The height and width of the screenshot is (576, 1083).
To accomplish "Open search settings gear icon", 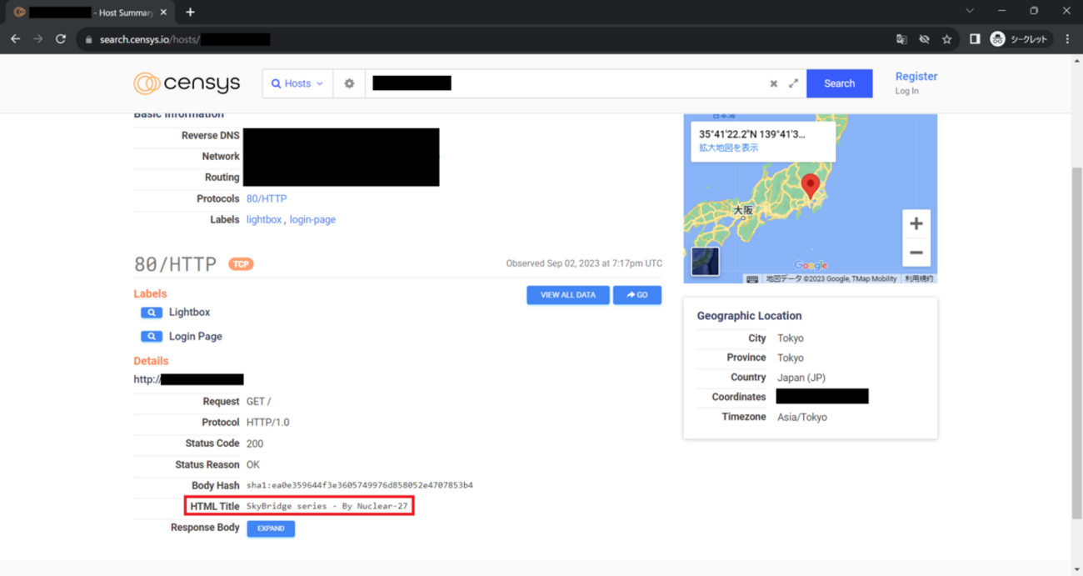I will (x=349, y=83).
